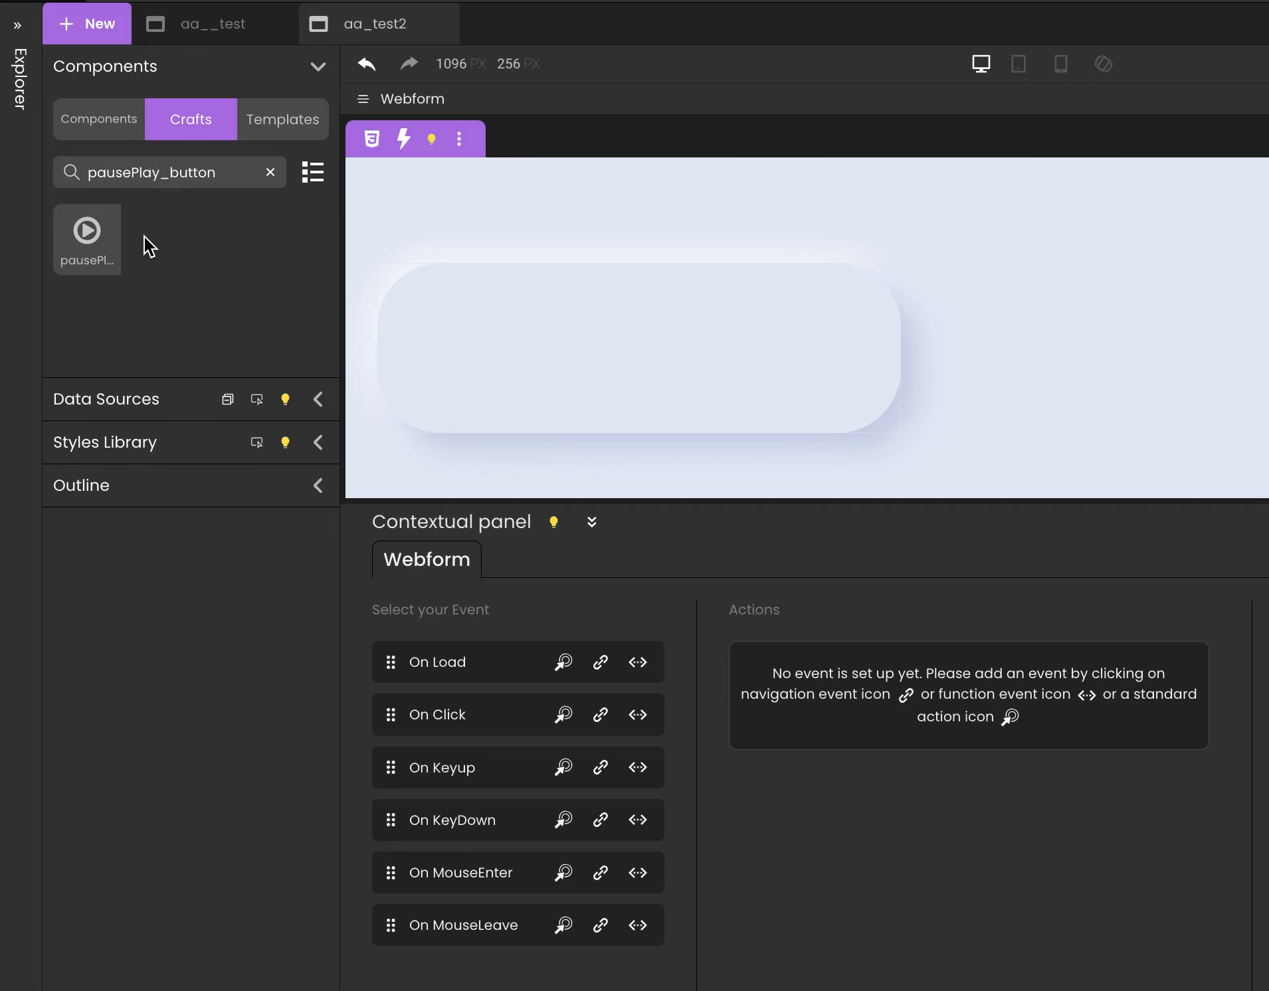Click the standard action icon for On Keyup
Screen dimensions: 1269x991
563,767
